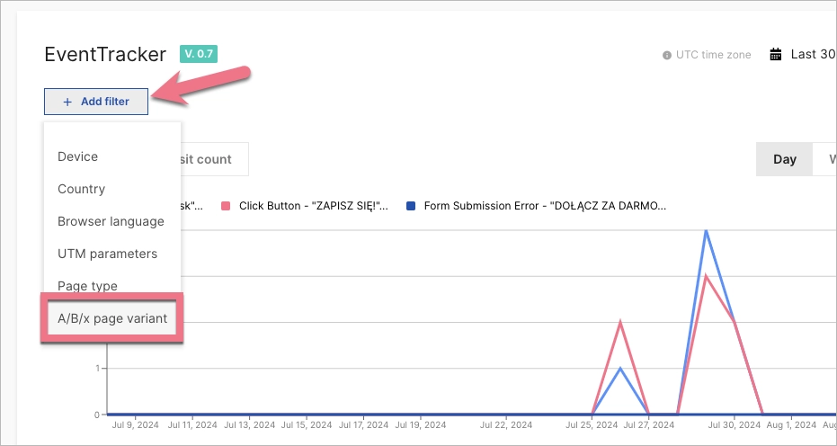
Task: Click the EventTracker title
Action: 105,55
